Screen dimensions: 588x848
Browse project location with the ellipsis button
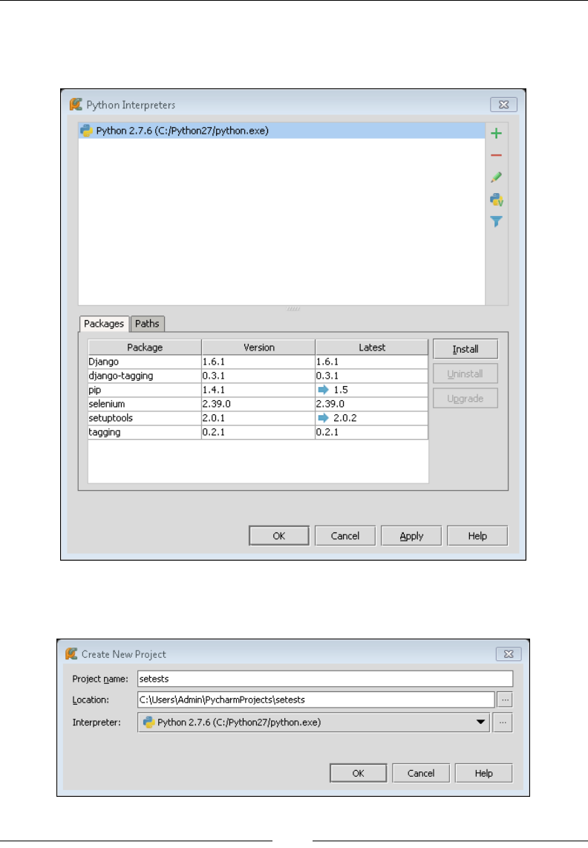tap(505, 699)
